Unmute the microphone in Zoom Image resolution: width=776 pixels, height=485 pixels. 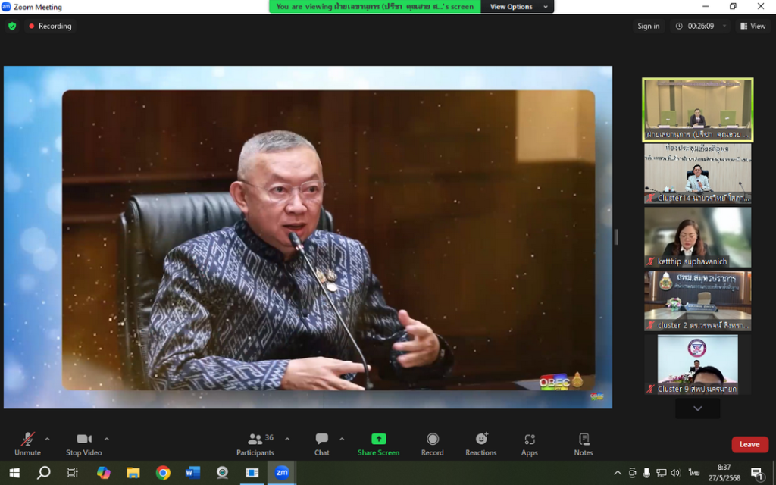pos(28,443)
